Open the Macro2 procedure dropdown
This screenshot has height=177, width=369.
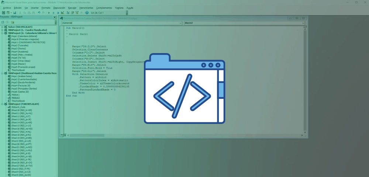coord(245,23)
